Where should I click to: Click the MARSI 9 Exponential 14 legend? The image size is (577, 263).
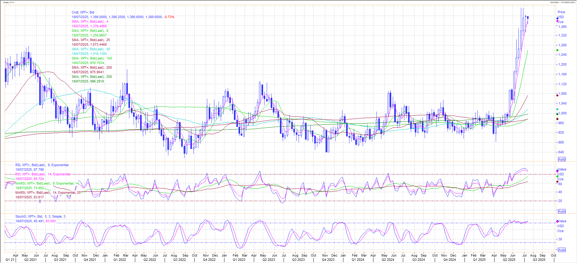[x=47, y=184]
